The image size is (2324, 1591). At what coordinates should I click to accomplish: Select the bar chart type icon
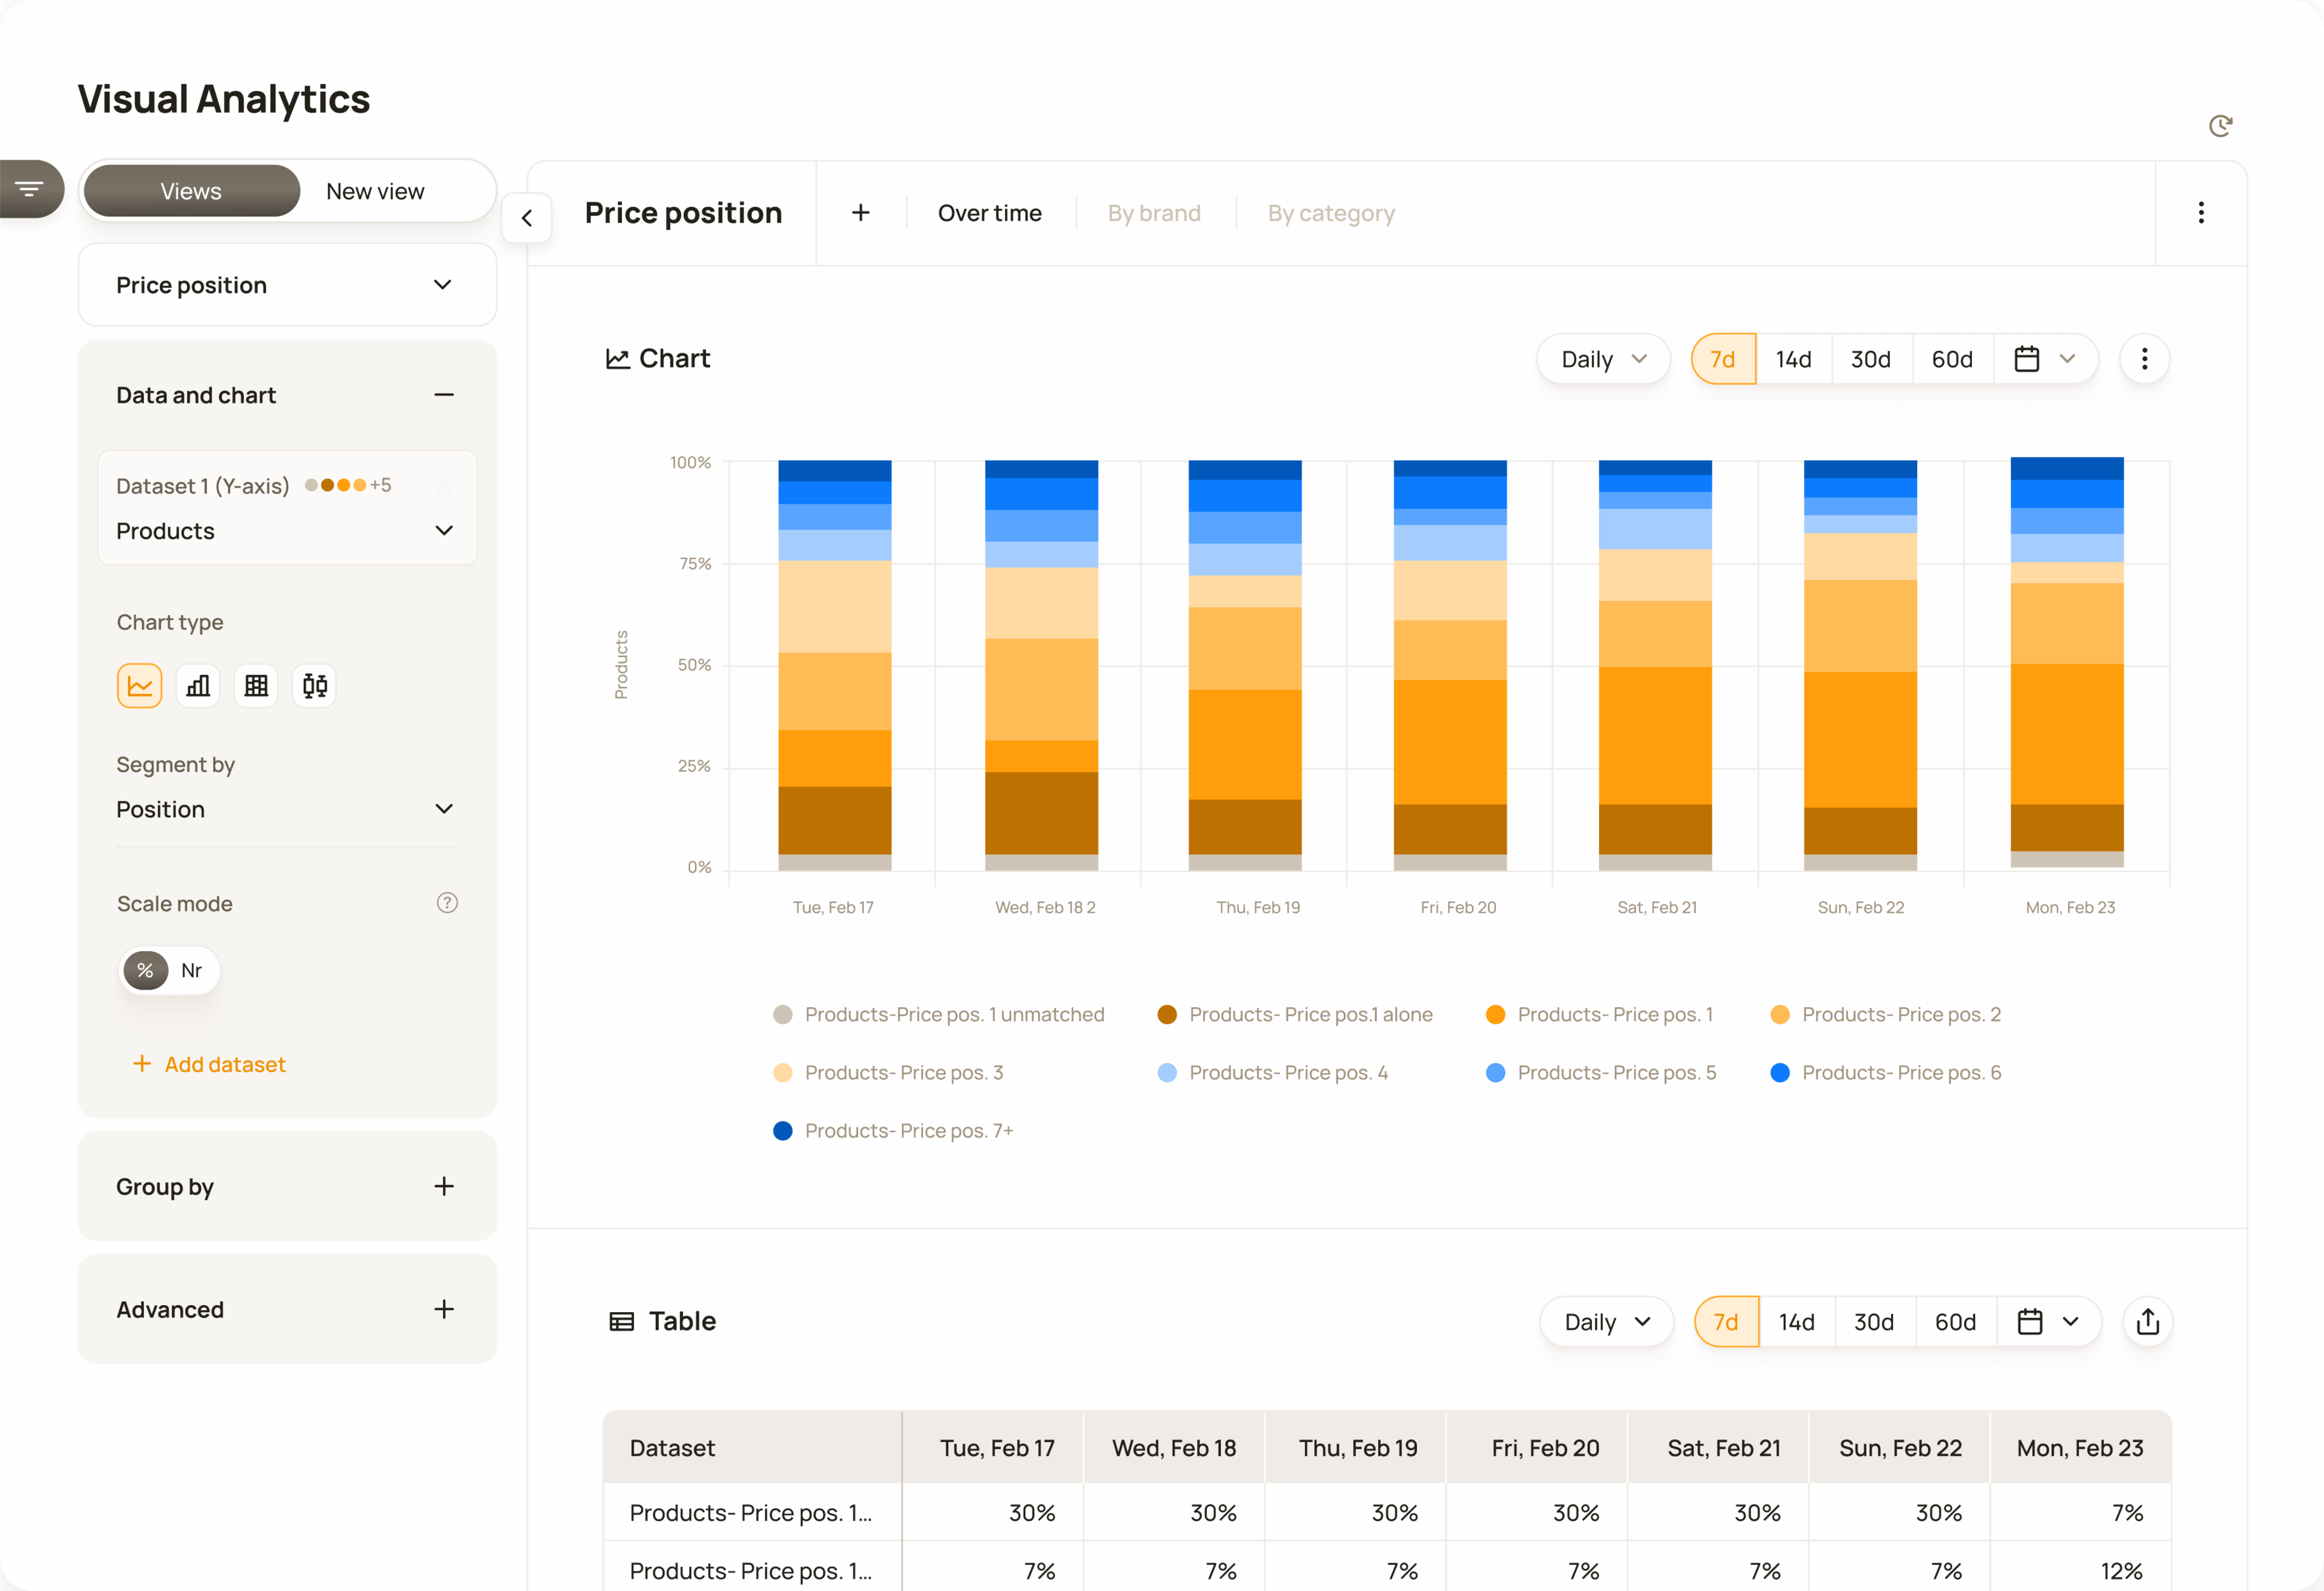[x=198, y=686]
